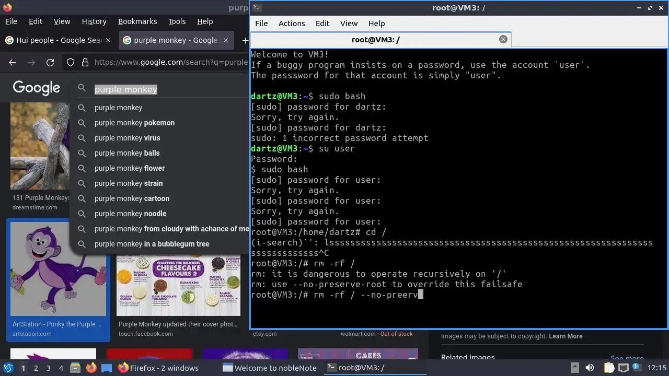The height and width of the screenshot is (376, 669).
Task: Open the cheesecake flavours image thumbnail
Action: (178, 285)
